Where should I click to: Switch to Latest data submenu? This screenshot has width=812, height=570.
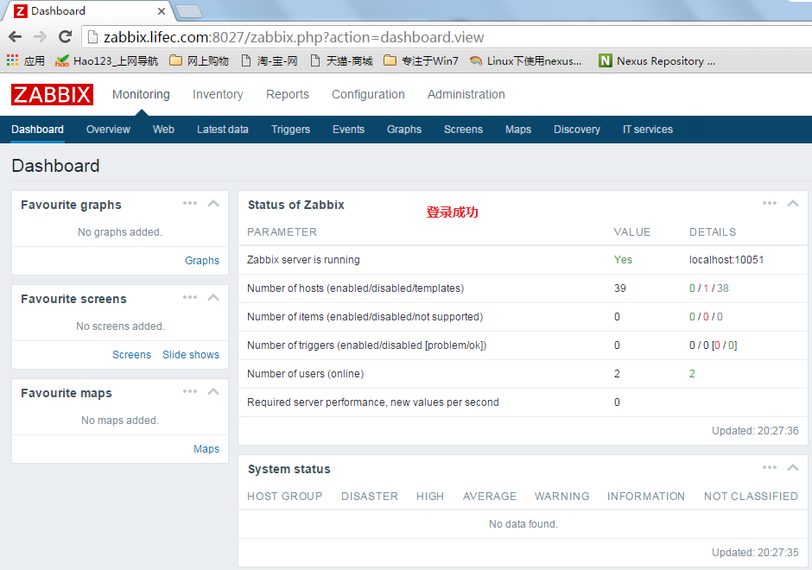223,130
